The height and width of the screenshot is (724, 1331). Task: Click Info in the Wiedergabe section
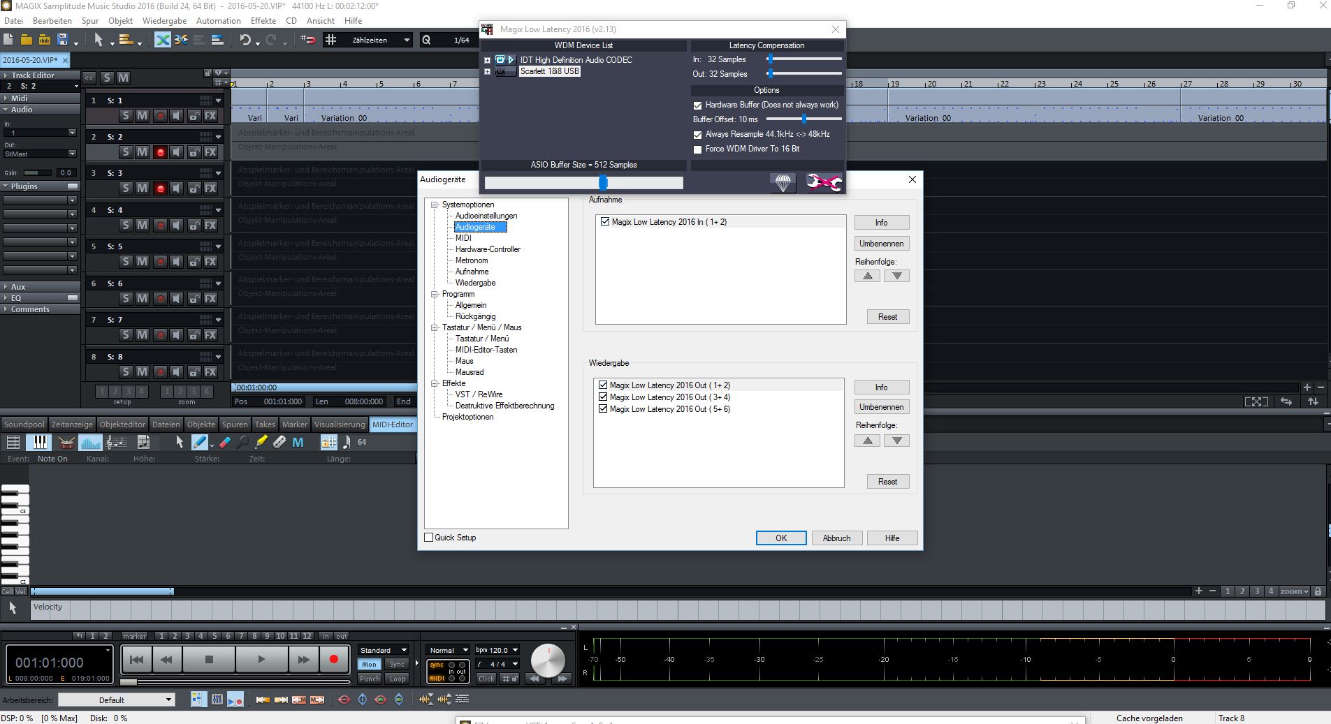click(881, 387)
